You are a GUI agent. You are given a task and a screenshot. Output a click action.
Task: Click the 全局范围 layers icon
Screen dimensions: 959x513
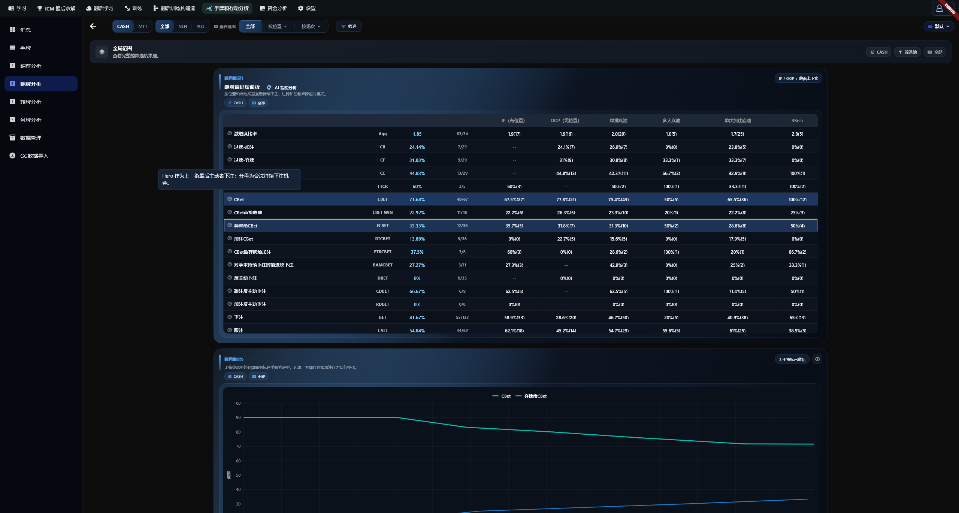[x=102, y=52]
